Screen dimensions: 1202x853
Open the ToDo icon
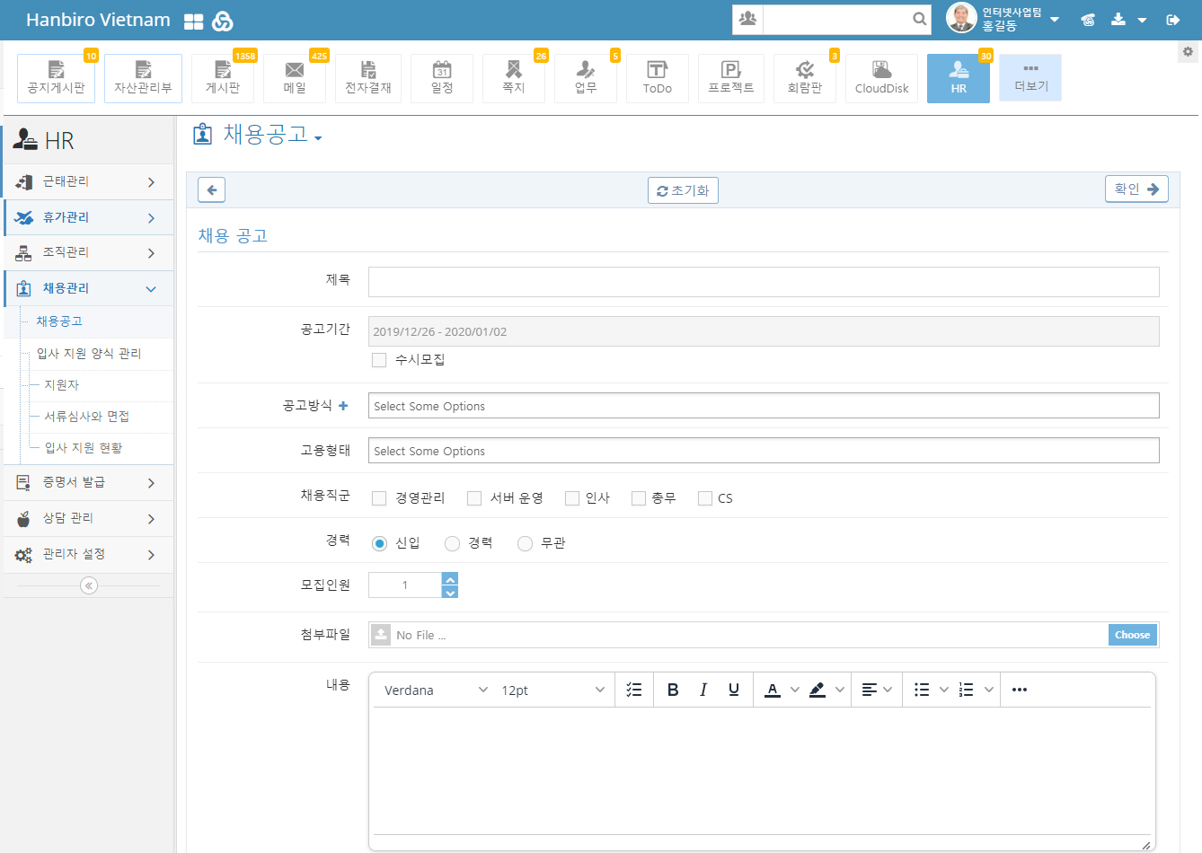tap(658, 78)
